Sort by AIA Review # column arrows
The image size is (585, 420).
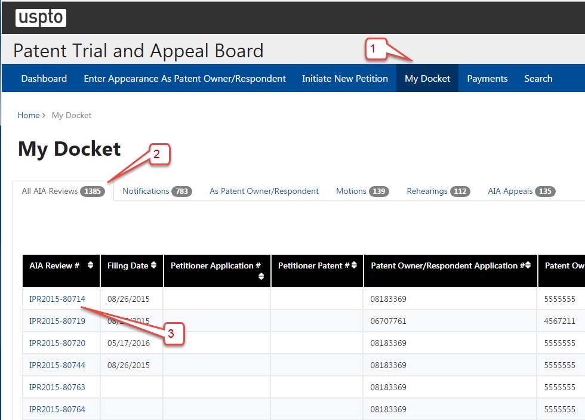(x=90, y=265)
